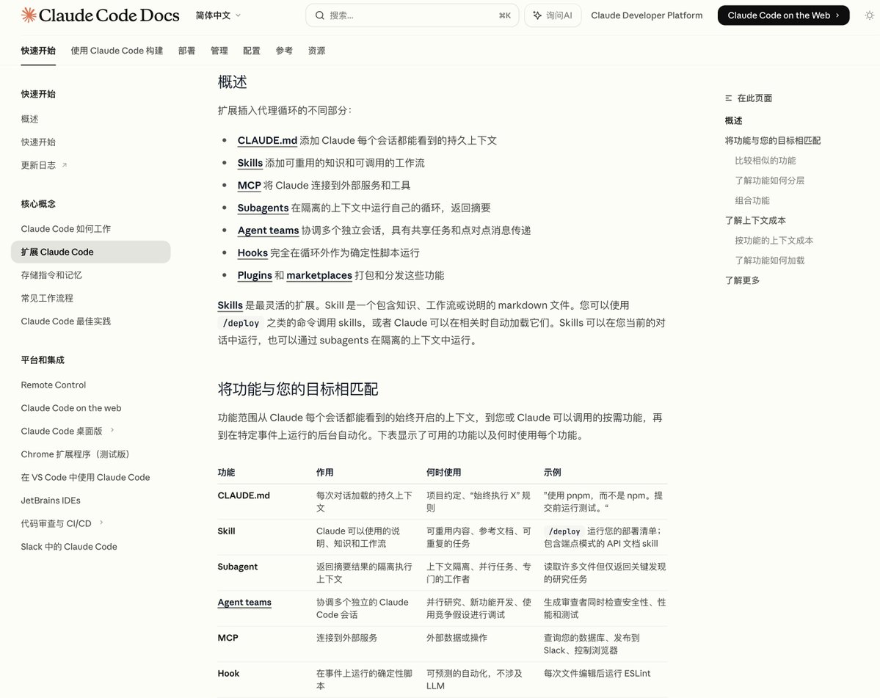
Task: Follow the CLAUDE.md bullet link
Action: coord(267,140)
